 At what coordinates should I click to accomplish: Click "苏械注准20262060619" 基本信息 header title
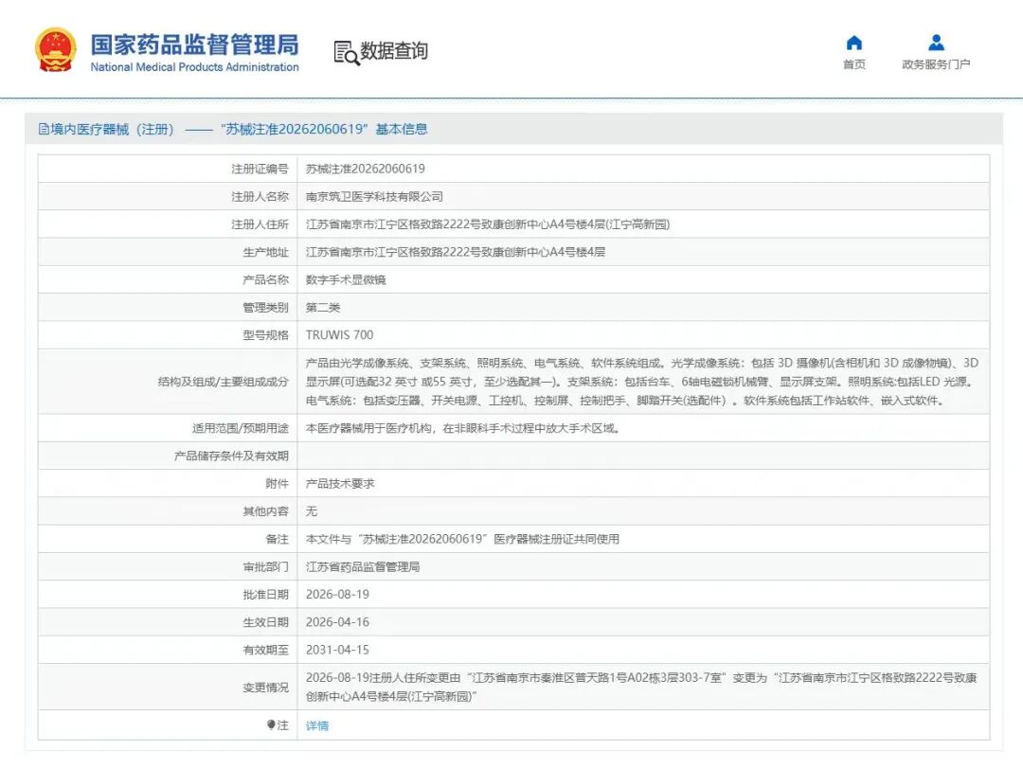[x=324, y=129]
